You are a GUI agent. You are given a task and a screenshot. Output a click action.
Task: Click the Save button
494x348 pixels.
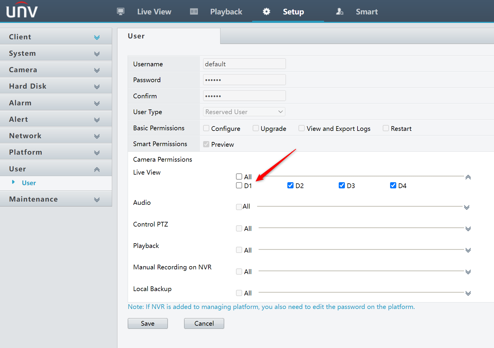click(x=148, y=323)
